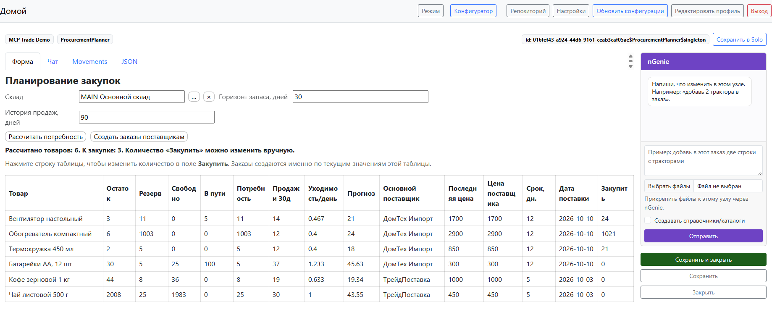Click the nGenie prompt text area
The height and width of the screenshot is (315, 772).
pyautogui.click(x=703, y=160)
